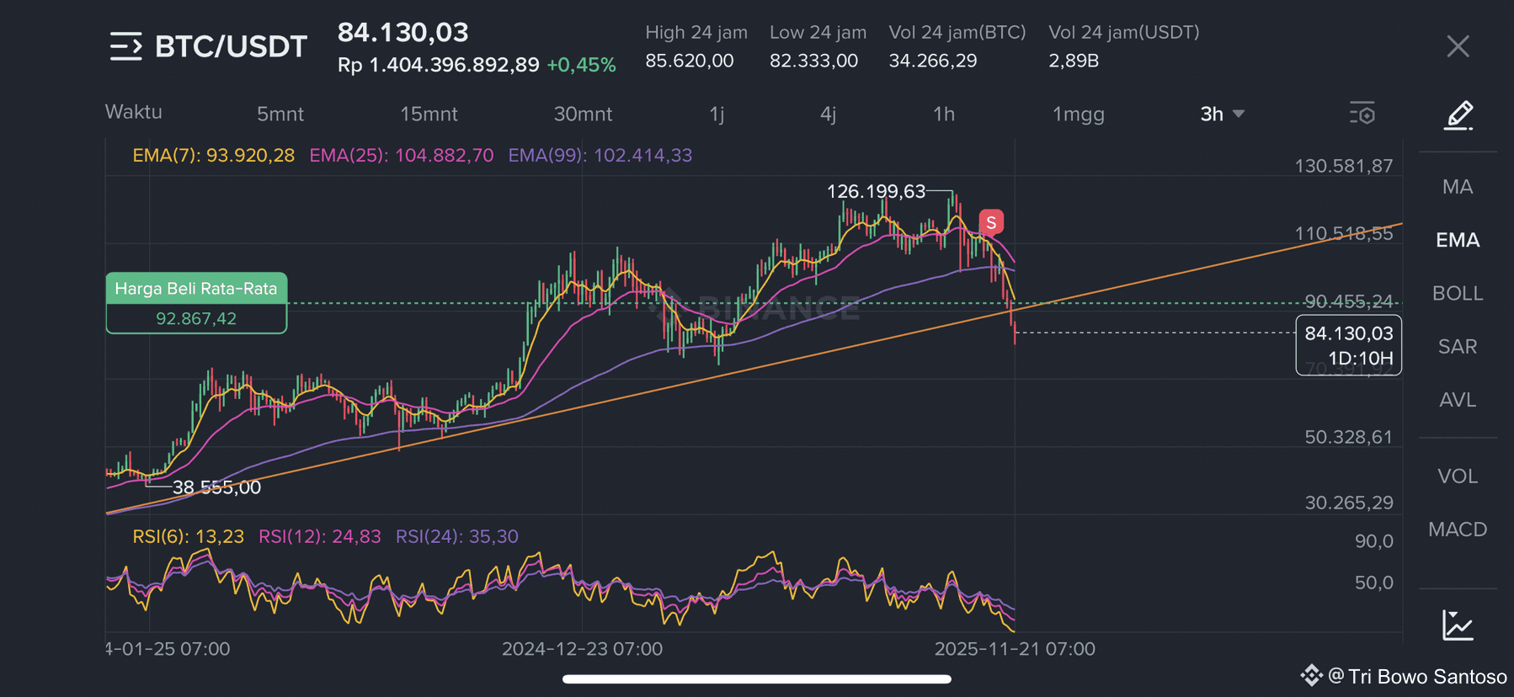Screen dimensions: 1514x697
Task: Switch to the 1j timeframe
Action: pos(717,114)
